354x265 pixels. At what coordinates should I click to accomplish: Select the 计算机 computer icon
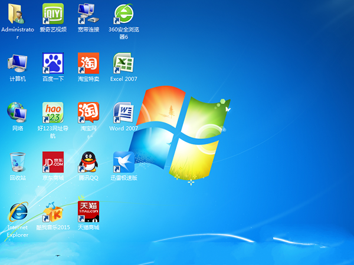pos(18,64)
